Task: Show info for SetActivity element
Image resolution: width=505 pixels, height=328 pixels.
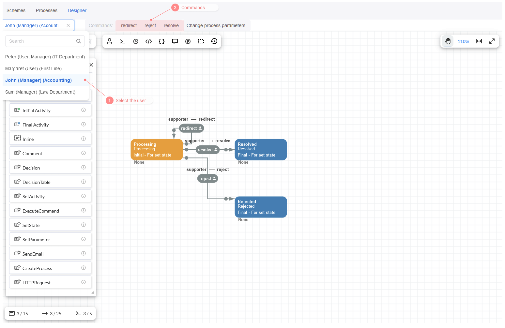Action: 84,196
